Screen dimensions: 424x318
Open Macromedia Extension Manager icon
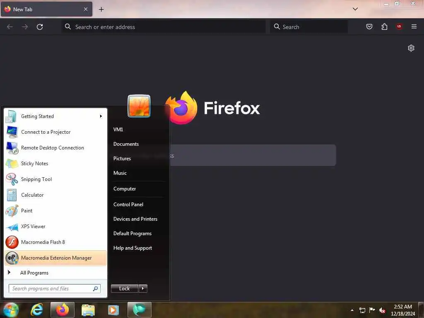click(12, 258)
